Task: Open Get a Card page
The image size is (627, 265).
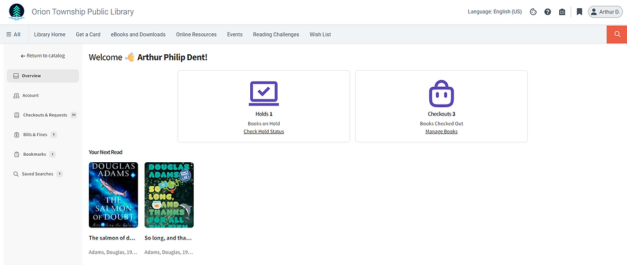Action: pos(88,34)
